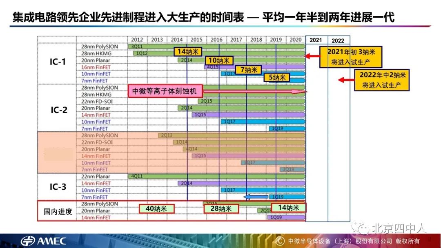Switch to the 2012 year column
This screenshot has height=248, width=441.
pyautogui.click(x=137, y=40)
